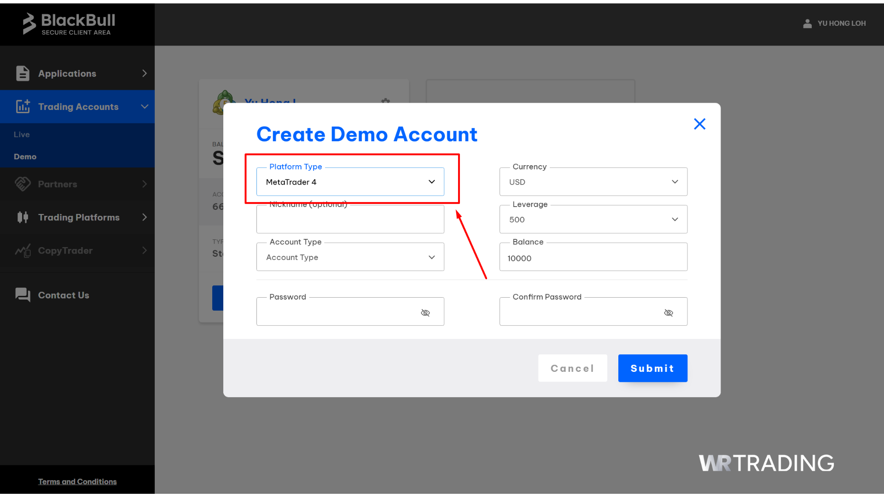Open the Contact Us page
The width and height of the screenshot is (884, 497).
[77, 295]
